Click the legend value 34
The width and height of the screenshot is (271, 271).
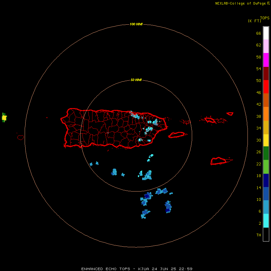click(259, 128)
